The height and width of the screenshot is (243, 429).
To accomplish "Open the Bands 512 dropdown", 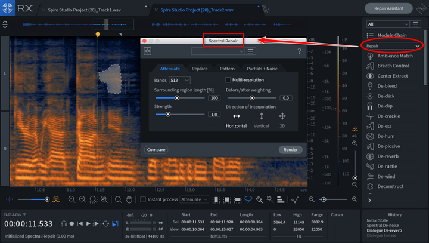I will [x=179, y=81].
